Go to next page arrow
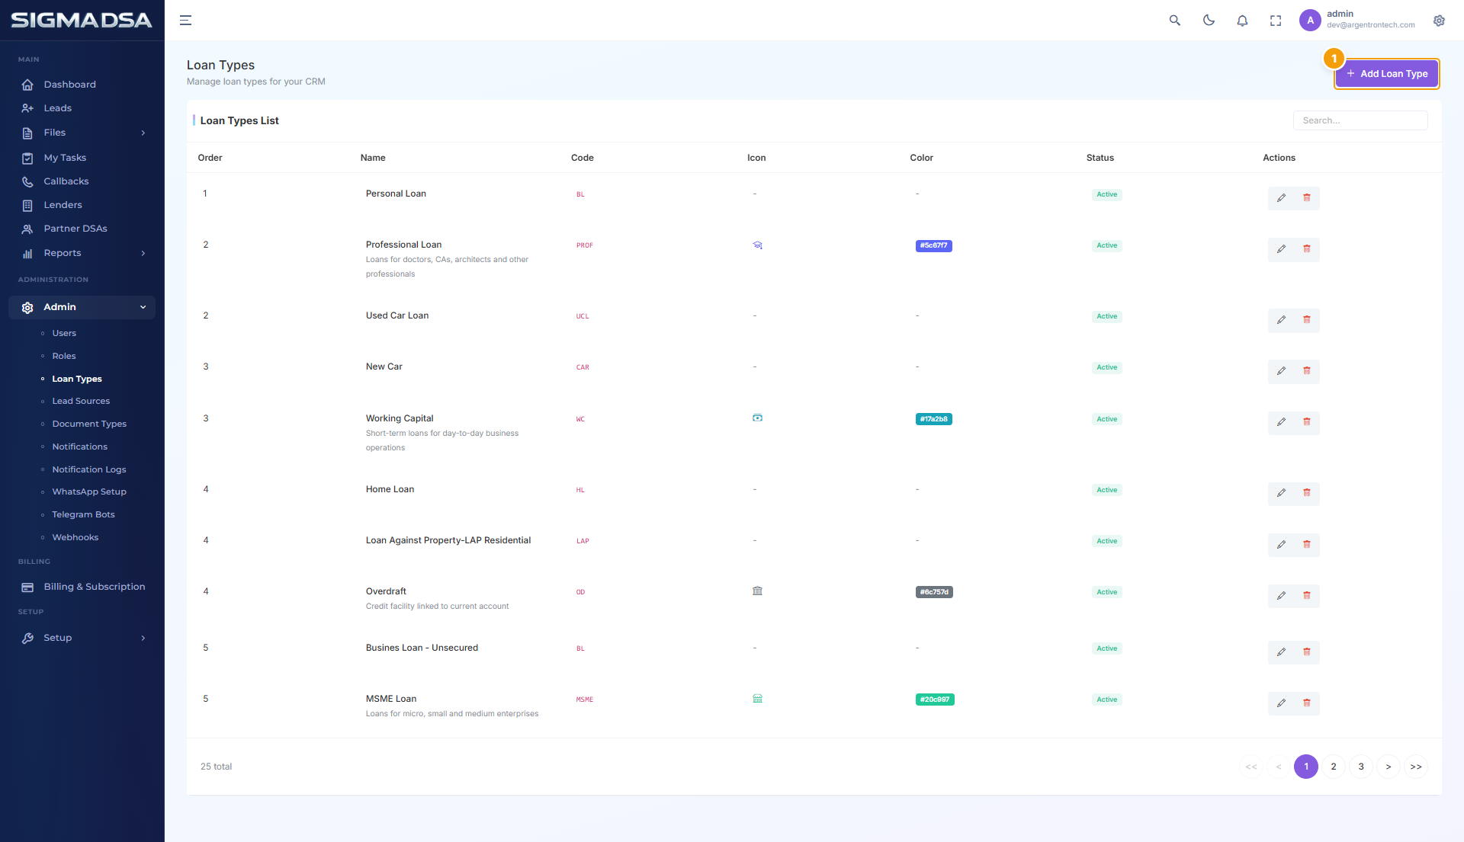 [1389, 767]
